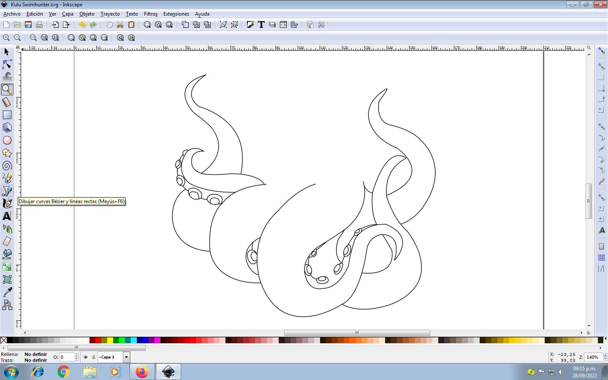The image size is (608, 380).
Task: Select the Node edit tool
Action: [7, 64]
